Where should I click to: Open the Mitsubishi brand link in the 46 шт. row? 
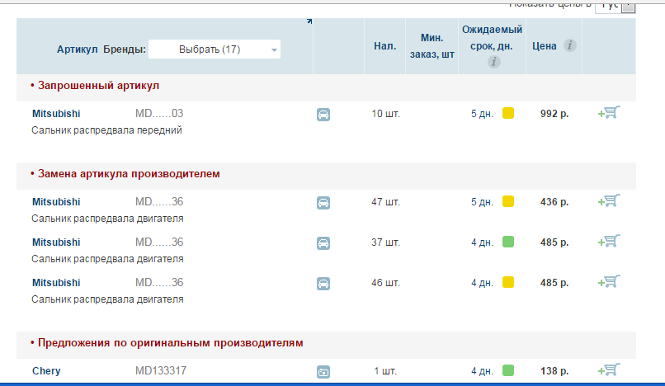(x=56, y=283)
